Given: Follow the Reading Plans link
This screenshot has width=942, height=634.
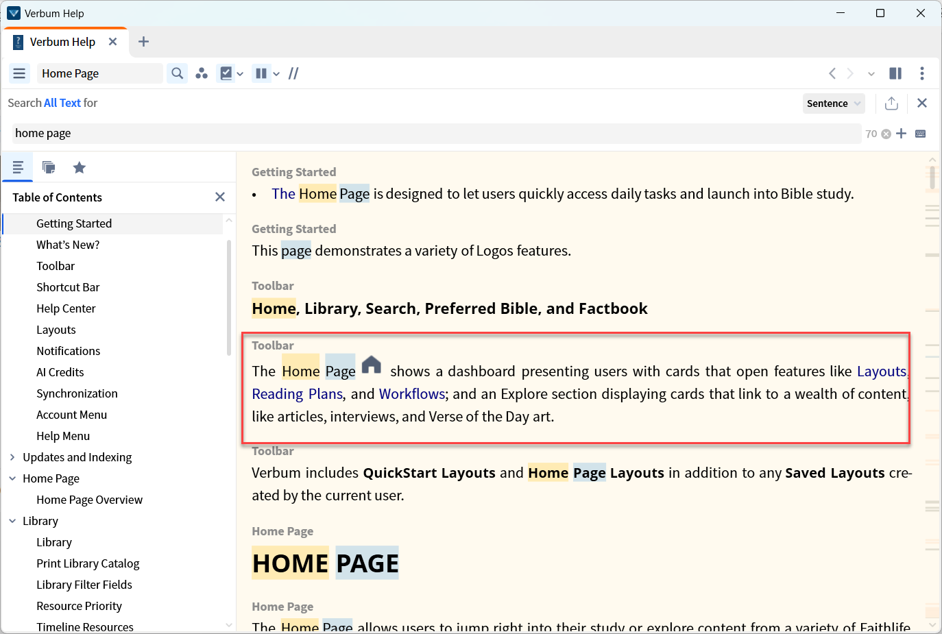Looking at the screenshot, I should coord(298,394).
